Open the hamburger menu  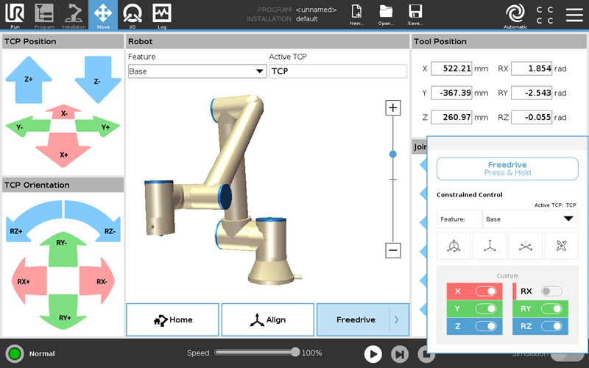574,14
